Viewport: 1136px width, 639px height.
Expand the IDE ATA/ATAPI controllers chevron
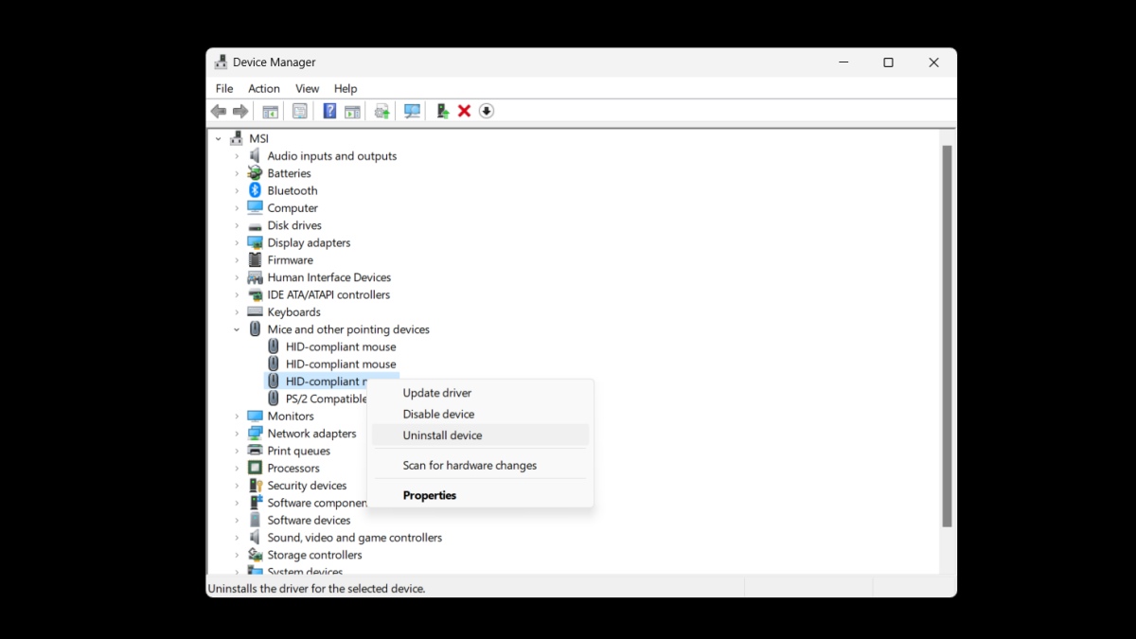pyautogui.click(x=237, y=294)
